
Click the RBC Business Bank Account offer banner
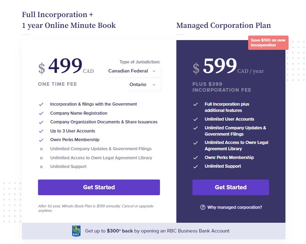(x=153, y=231)
